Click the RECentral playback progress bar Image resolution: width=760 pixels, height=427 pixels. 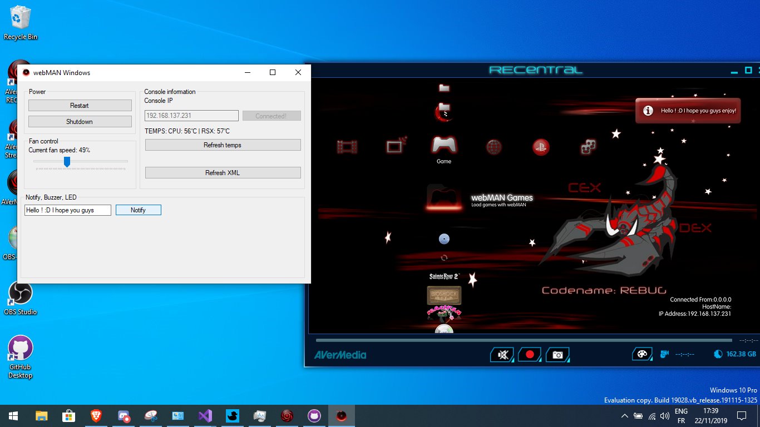pyautogui.click(x=524, y=340)
